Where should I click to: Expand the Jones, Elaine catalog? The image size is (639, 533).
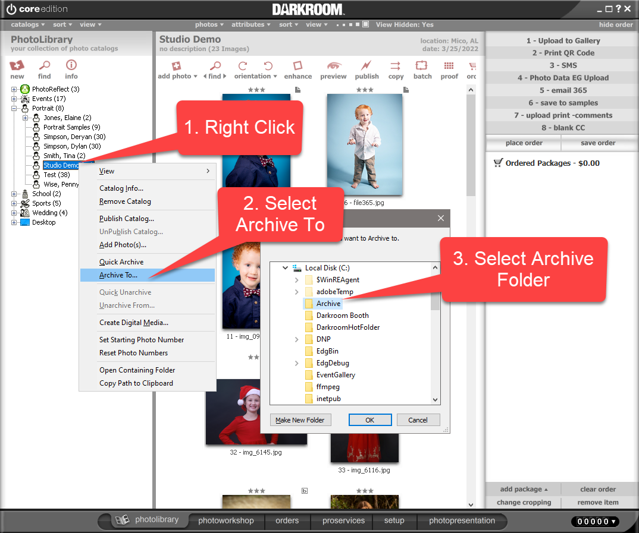pos(25,118)
